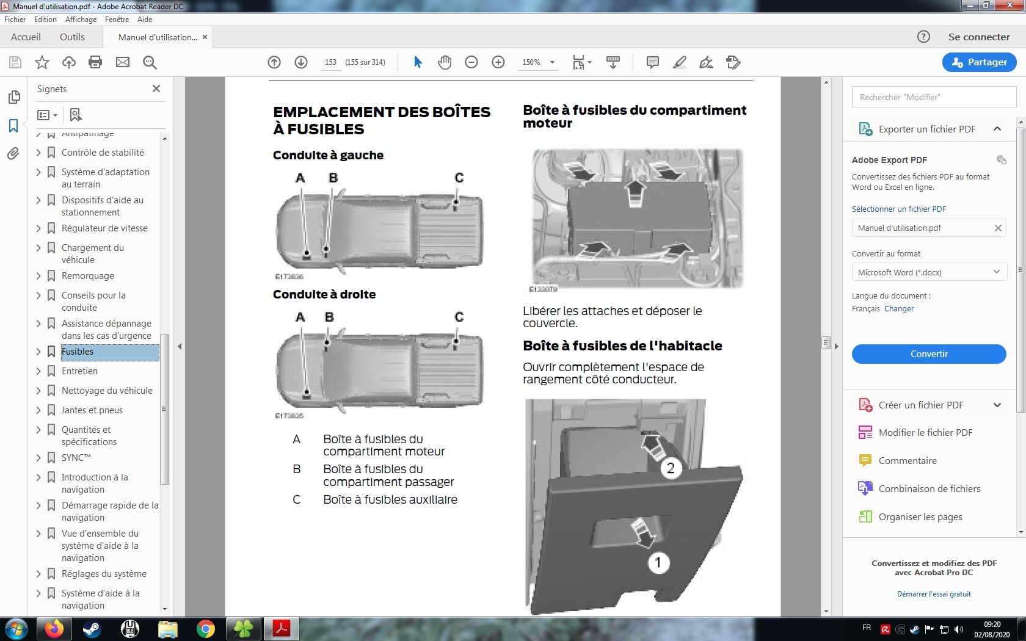This screenshot has width=1026, height=641.
Task: Choose the Selection arrow tool
Action: (418, 62)
